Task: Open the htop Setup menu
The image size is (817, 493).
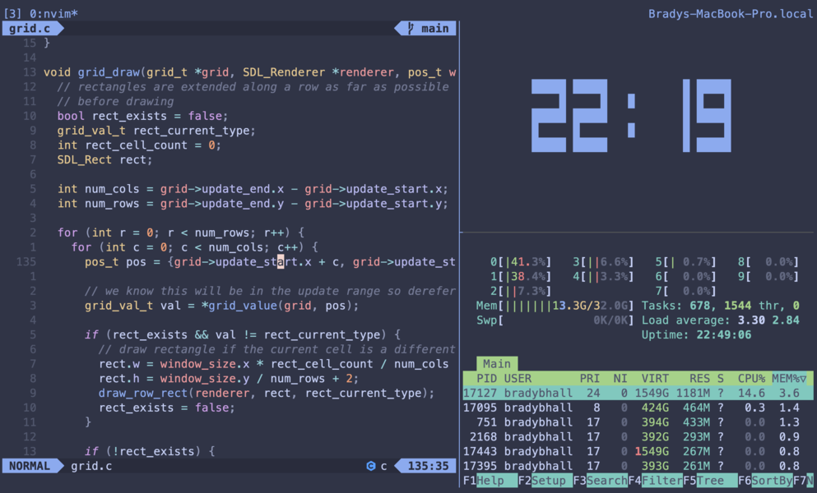Action: (x=545, y=480)
